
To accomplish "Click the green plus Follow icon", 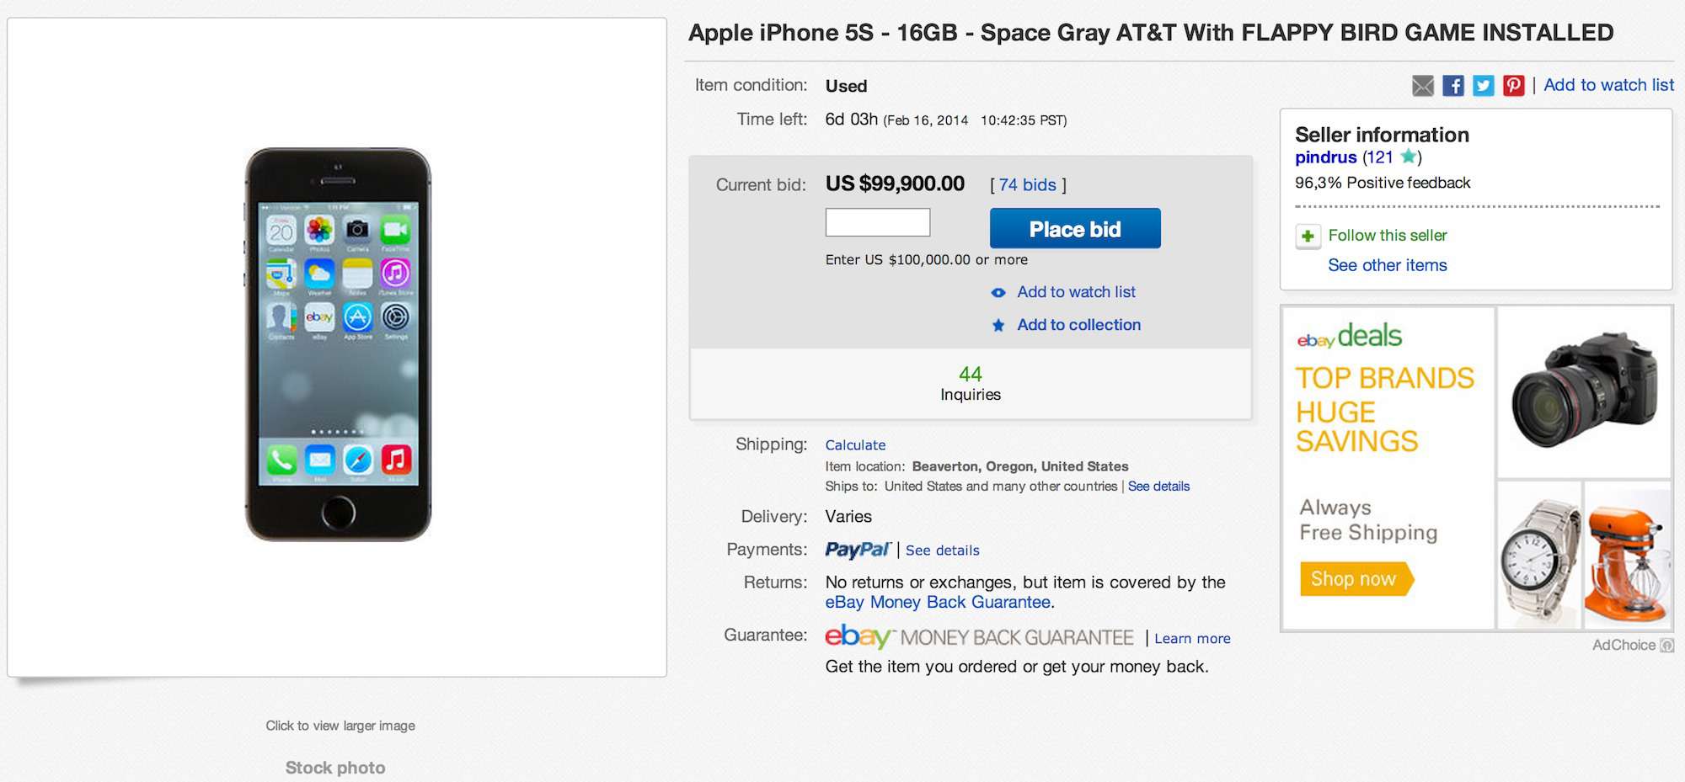I will point(1308,237).
